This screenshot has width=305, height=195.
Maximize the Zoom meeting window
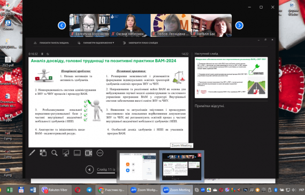(261, 7)
